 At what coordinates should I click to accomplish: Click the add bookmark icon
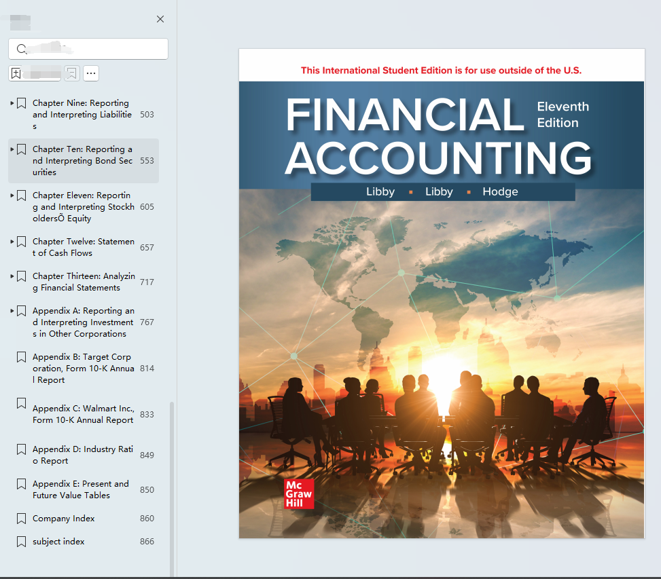point(16,73)
